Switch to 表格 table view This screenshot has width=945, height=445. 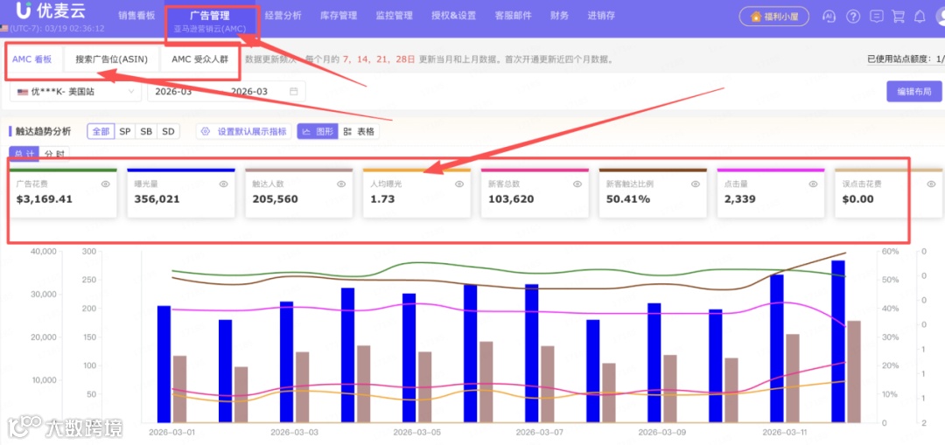[359, 131]
